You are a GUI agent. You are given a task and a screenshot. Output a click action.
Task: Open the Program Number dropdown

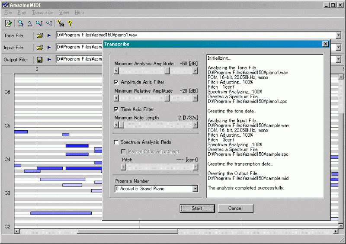coord(195,189)
